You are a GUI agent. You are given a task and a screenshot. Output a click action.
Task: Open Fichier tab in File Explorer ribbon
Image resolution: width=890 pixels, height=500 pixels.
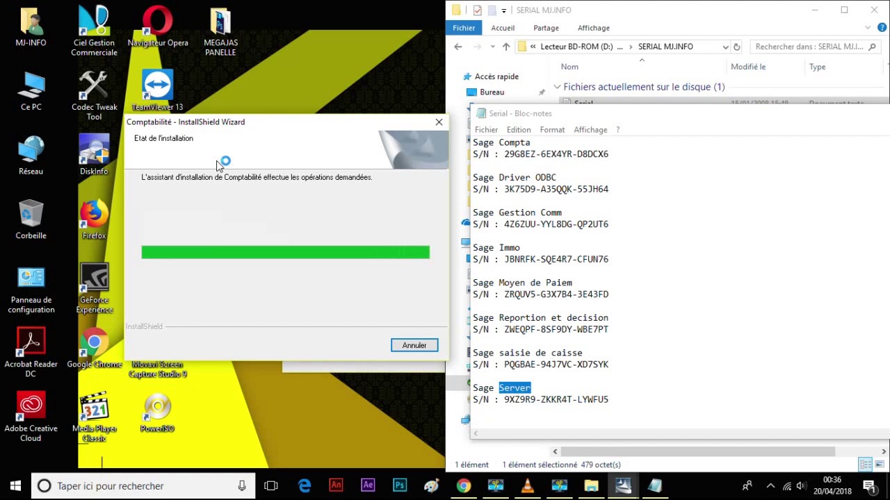tap(464, 28)
